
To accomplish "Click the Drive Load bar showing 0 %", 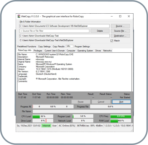I will [43, 121].
